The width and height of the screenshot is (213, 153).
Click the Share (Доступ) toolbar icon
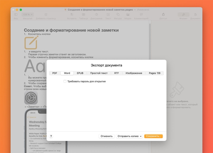click(163, 14)
